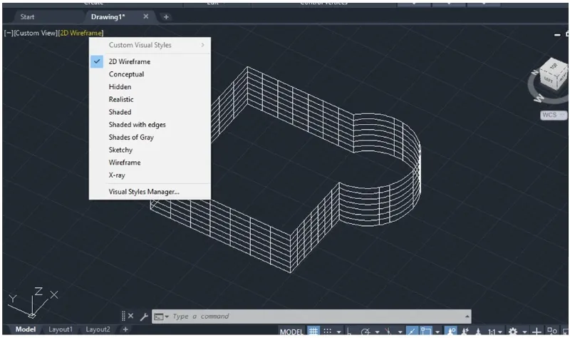The image size is (570, 338).
Task: Click the customize wrench icon by command line
Action: tap(144, 316)
